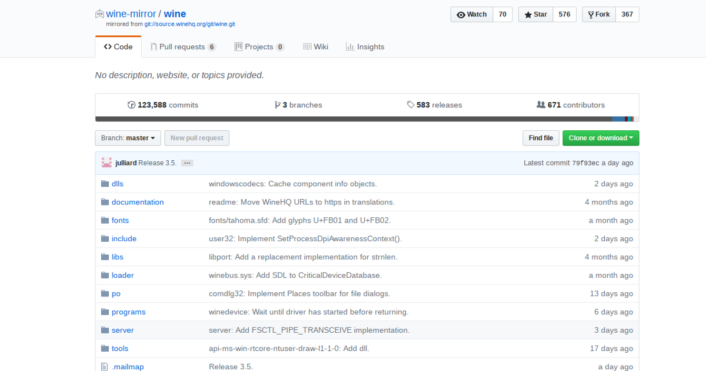Click the tools folder icon
Viewport: 706px width, 371px height.
105,348
